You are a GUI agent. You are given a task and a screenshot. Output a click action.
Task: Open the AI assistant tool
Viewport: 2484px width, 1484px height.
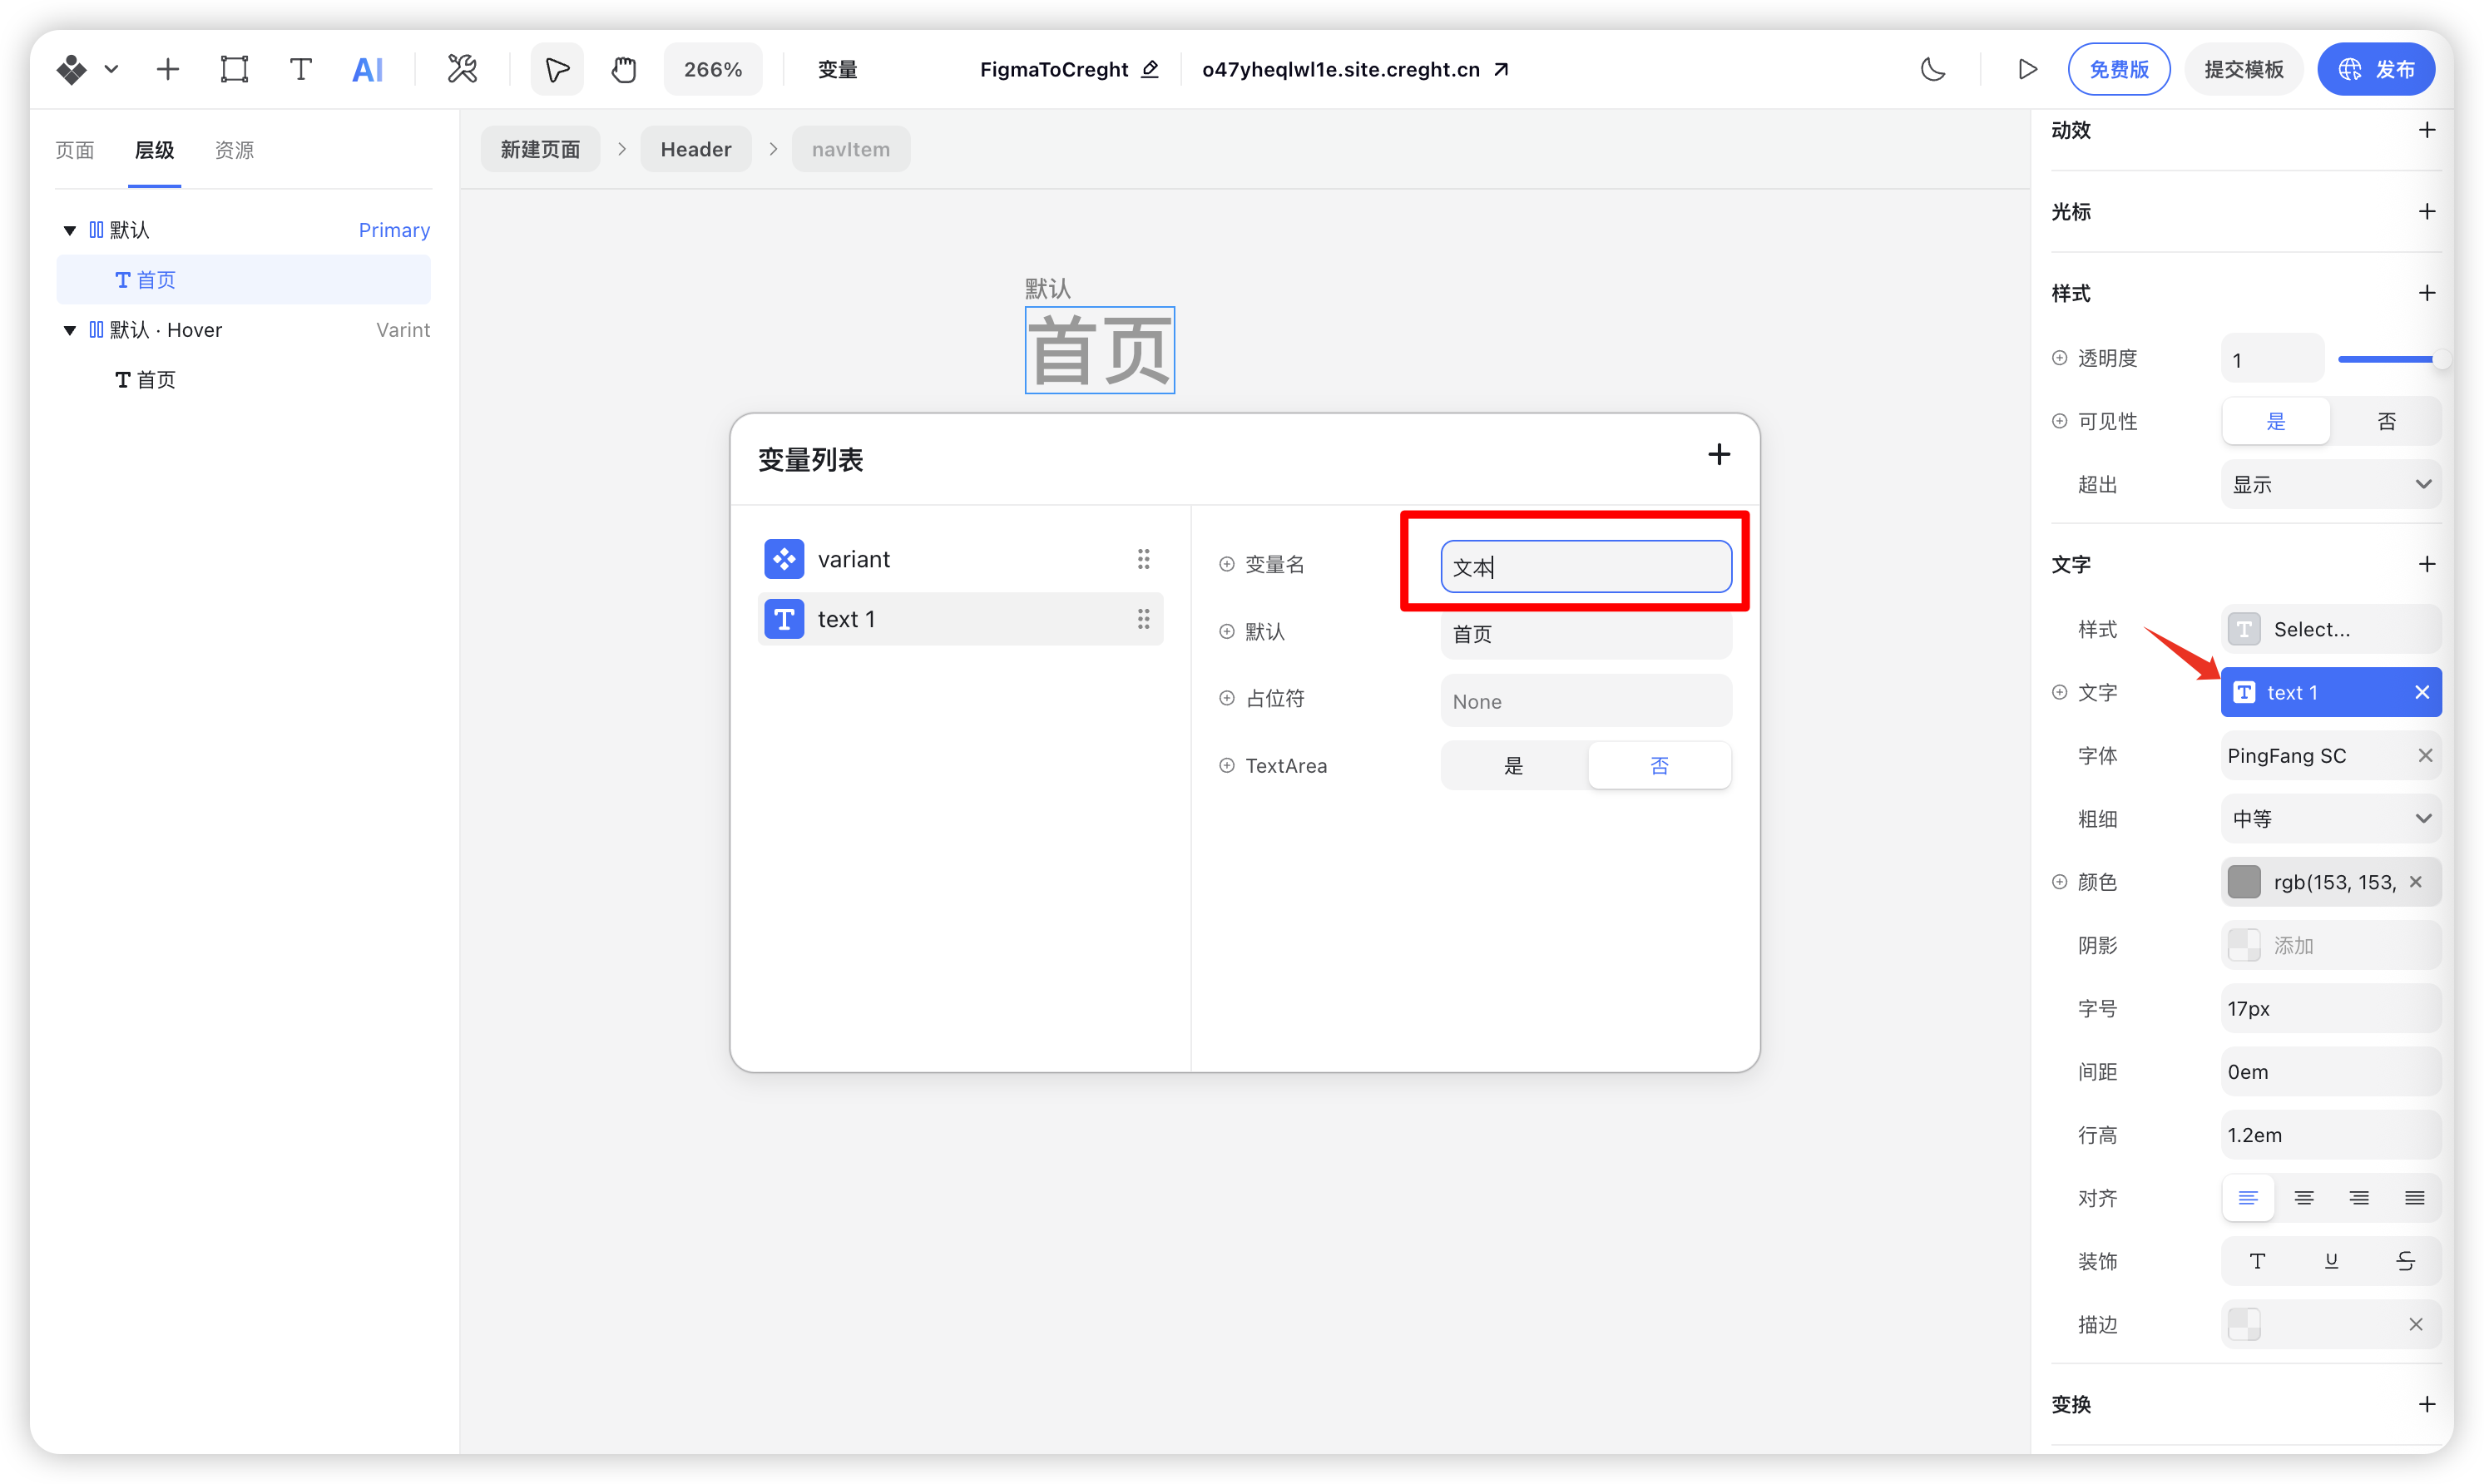[x=367, y=69]
